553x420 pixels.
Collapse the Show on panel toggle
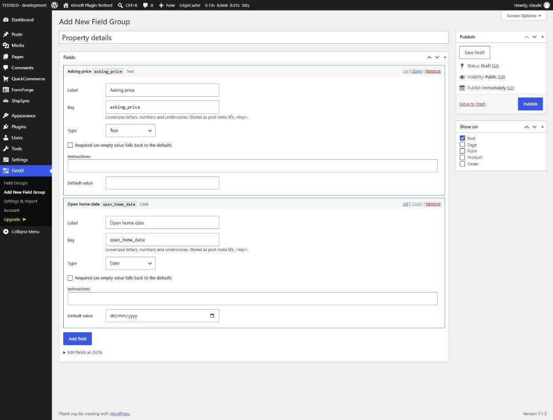542,127
